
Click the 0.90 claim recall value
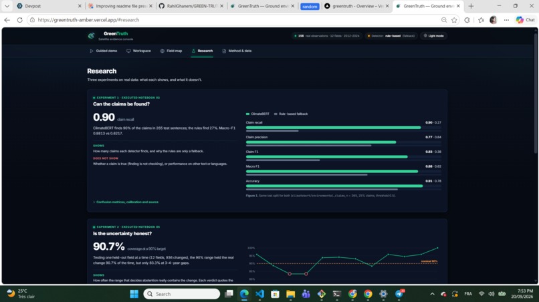(x=104, y=117)
